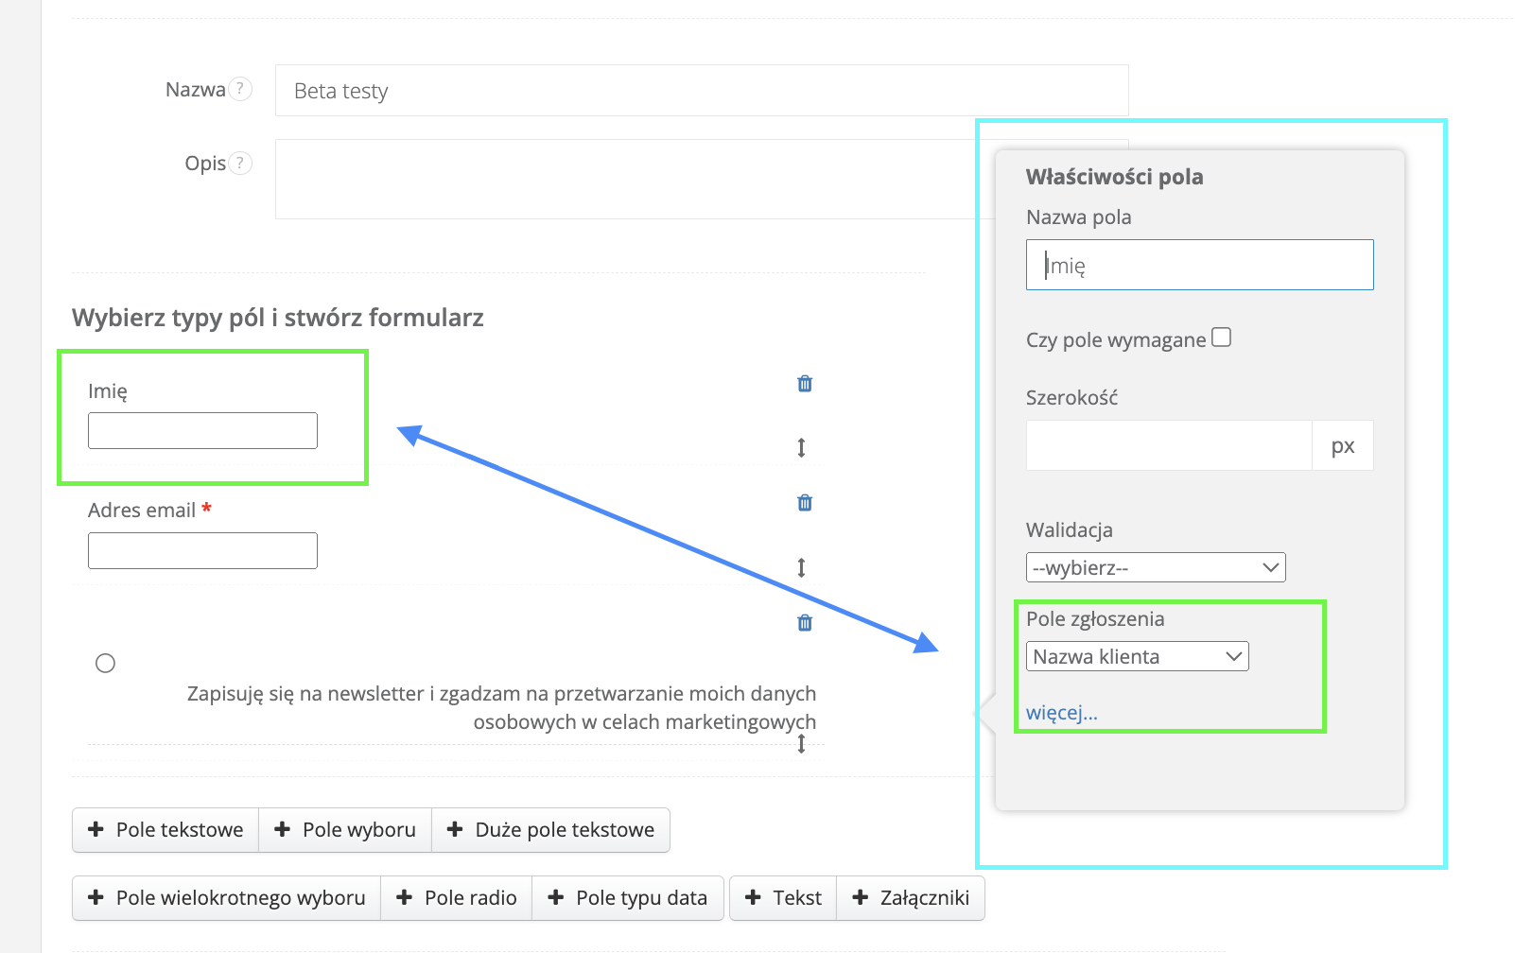This screenshot has height=953, width=1515.
Task: Open the więcej... link
Action: tap(1062, 712)
